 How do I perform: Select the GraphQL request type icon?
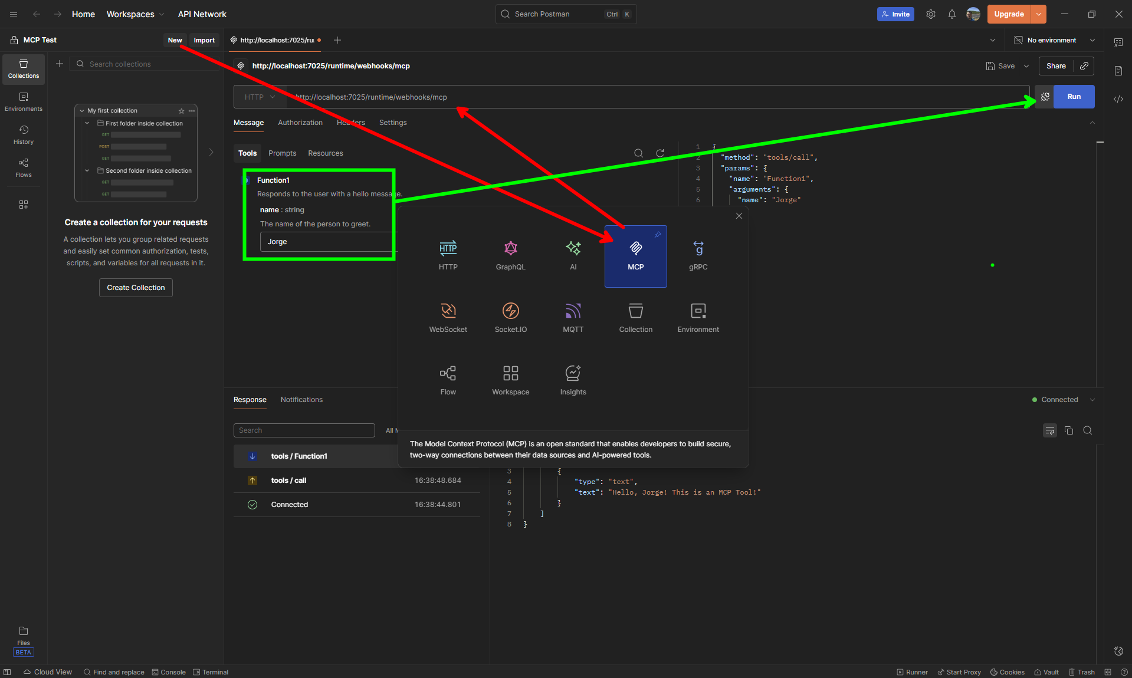tap(510, 255)
